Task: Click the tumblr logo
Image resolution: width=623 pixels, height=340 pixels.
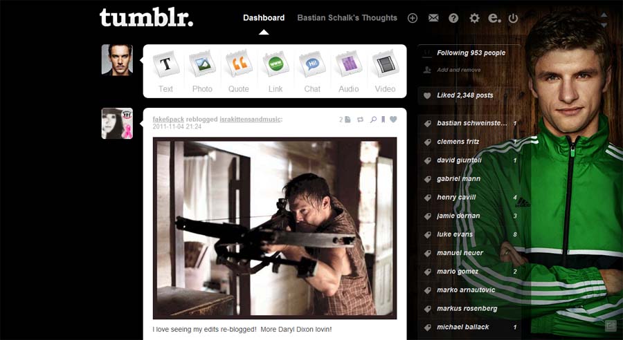Action: 146,18
